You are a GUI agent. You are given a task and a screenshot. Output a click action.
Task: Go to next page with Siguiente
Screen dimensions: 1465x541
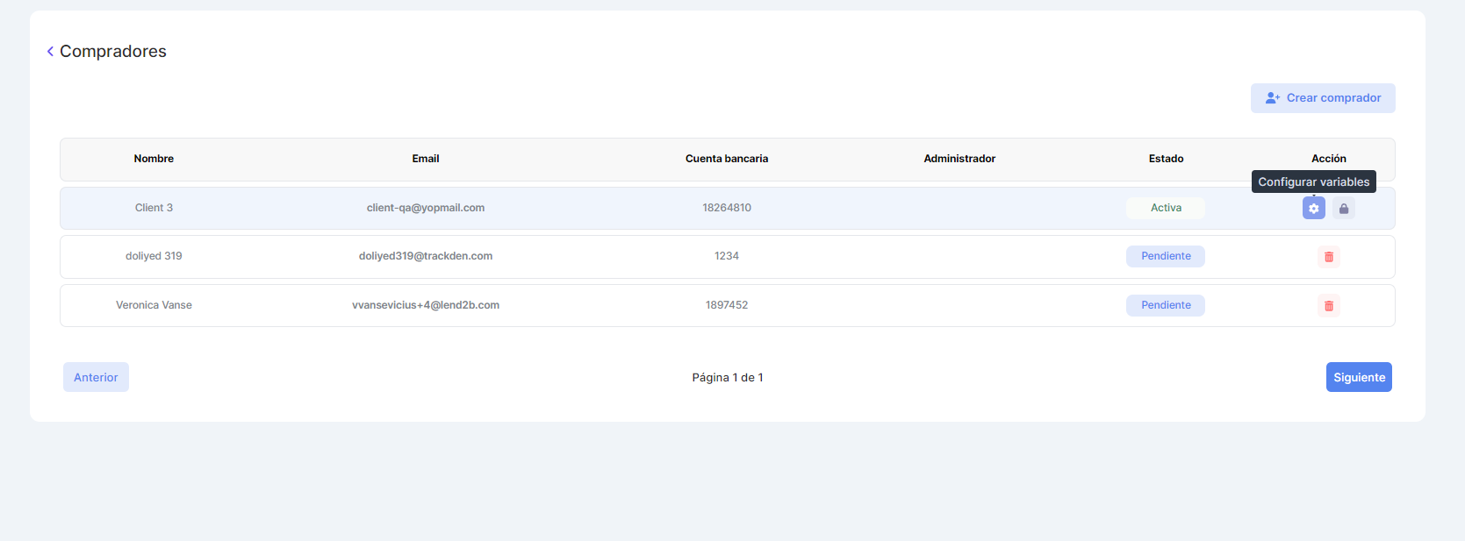[x=1358, y=377]
